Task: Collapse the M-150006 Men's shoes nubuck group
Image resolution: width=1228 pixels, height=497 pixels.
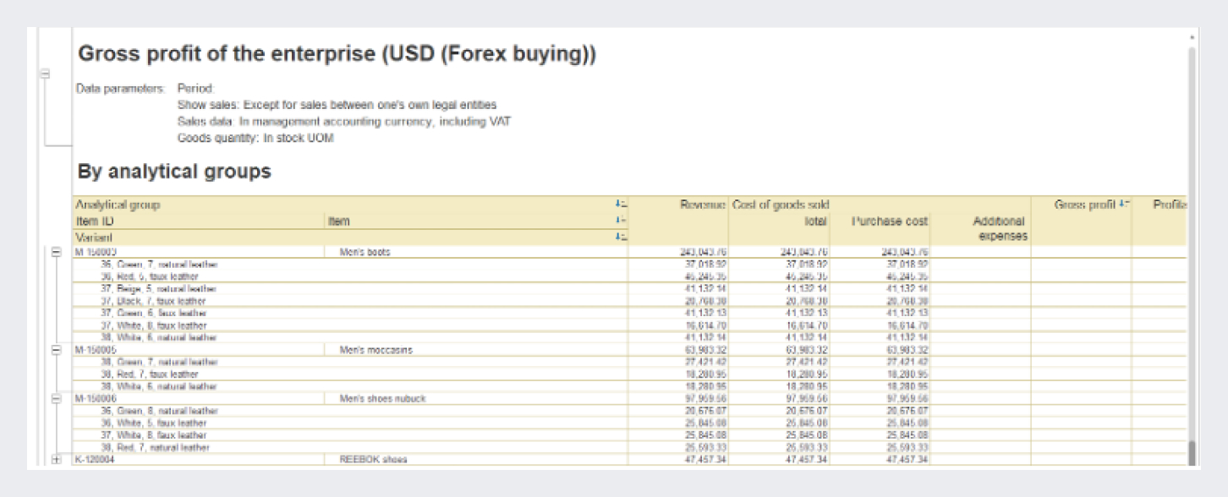Action: pyautogui.click(x=58, y=398)
